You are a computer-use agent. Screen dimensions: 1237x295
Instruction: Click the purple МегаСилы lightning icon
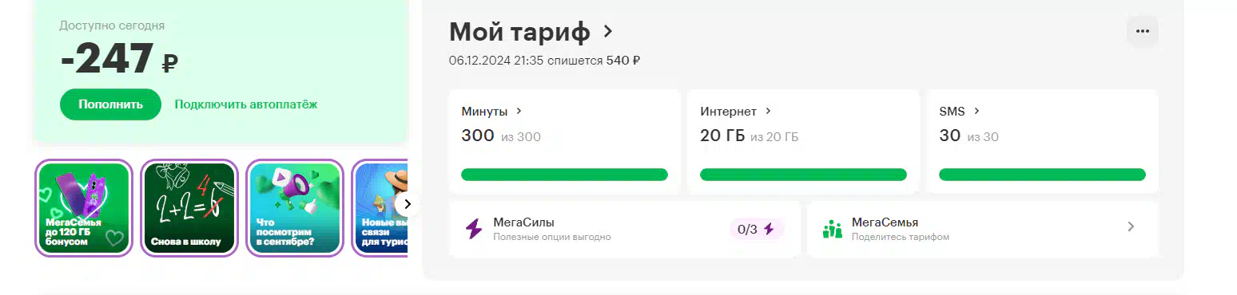(x=474, y=230)
